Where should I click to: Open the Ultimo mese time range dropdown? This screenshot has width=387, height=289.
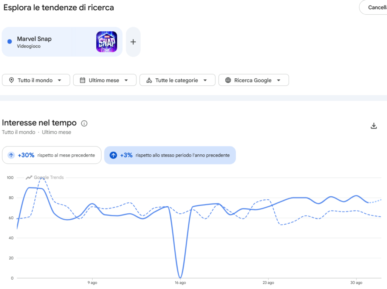(x=105, y=80)
